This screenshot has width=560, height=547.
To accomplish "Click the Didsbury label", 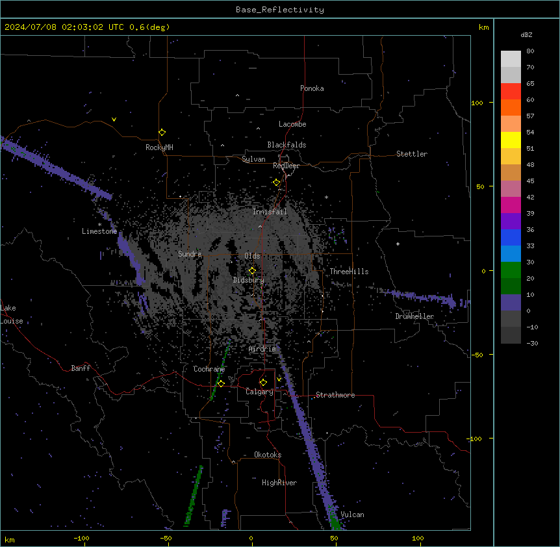I will tap(249, 280).
